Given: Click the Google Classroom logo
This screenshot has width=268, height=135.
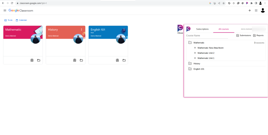Looking at the screenshot, I should click(21, 11).
